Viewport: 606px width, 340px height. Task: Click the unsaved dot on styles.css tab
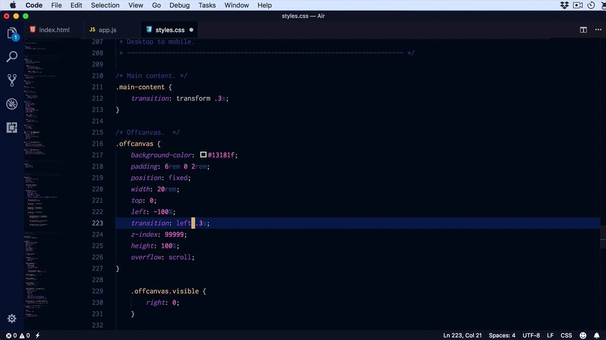[191, 30]
